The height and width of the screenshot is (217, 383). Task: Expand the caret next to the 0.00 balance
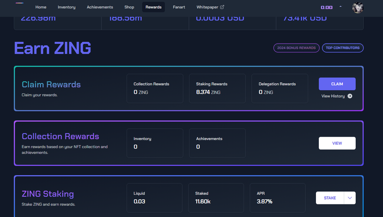tap(340, 7)
